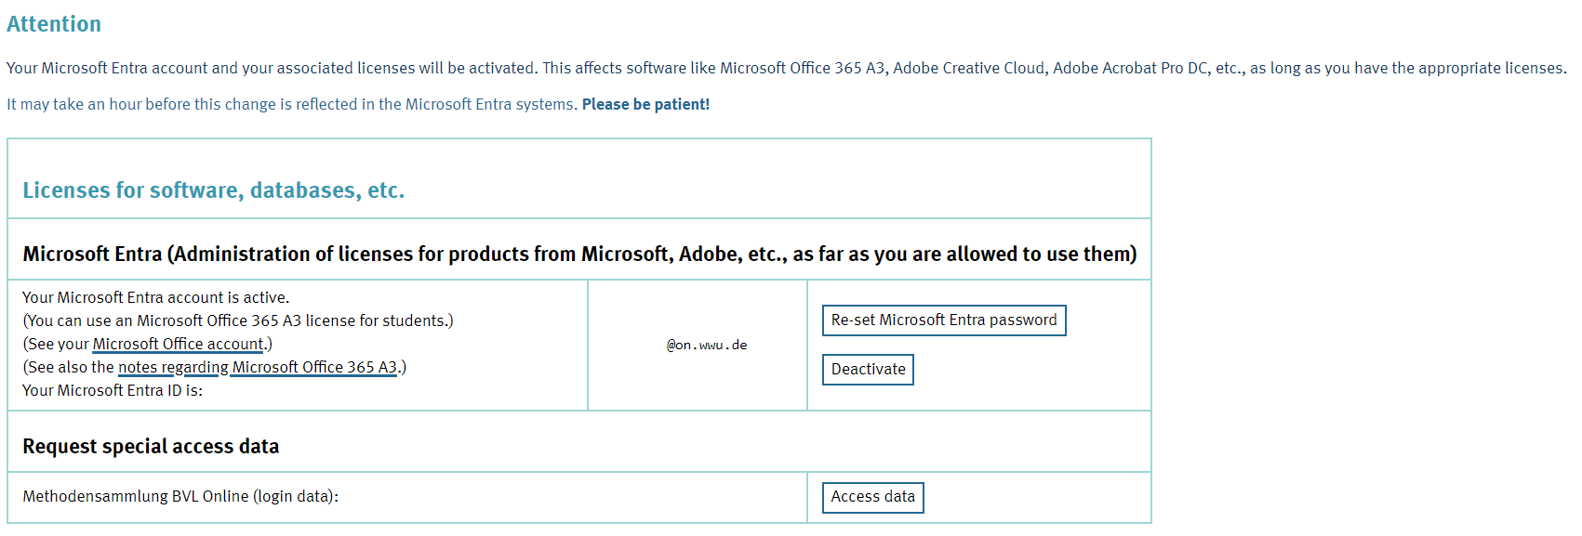Open notes regarding Microsoft Office 365 A3
Screen dimensions: 1582x536
click(258, 368)
